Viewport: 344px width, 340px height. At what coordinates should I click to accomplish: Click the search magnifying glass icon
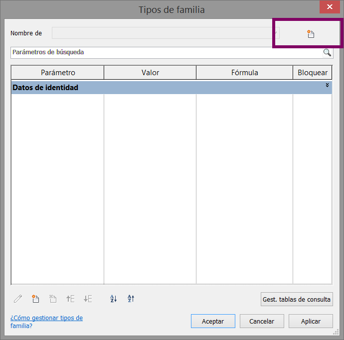pyautogui.click(x=327, y=52)
